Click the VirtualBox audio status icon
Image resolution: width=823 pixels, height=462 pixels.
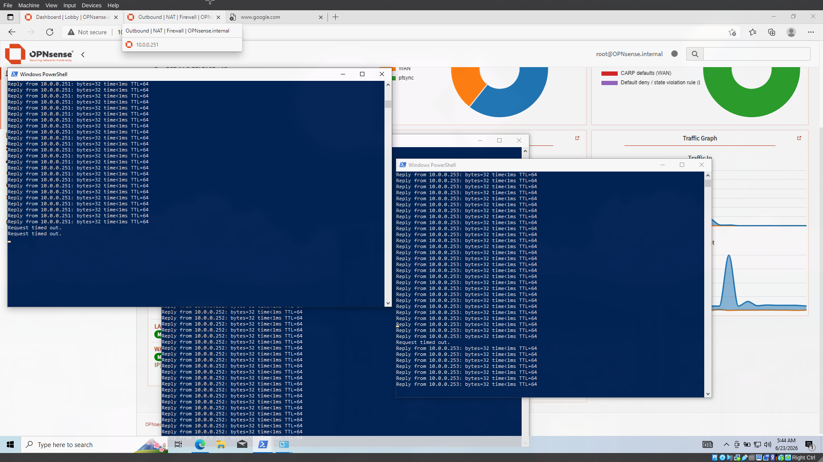[730, 458]
